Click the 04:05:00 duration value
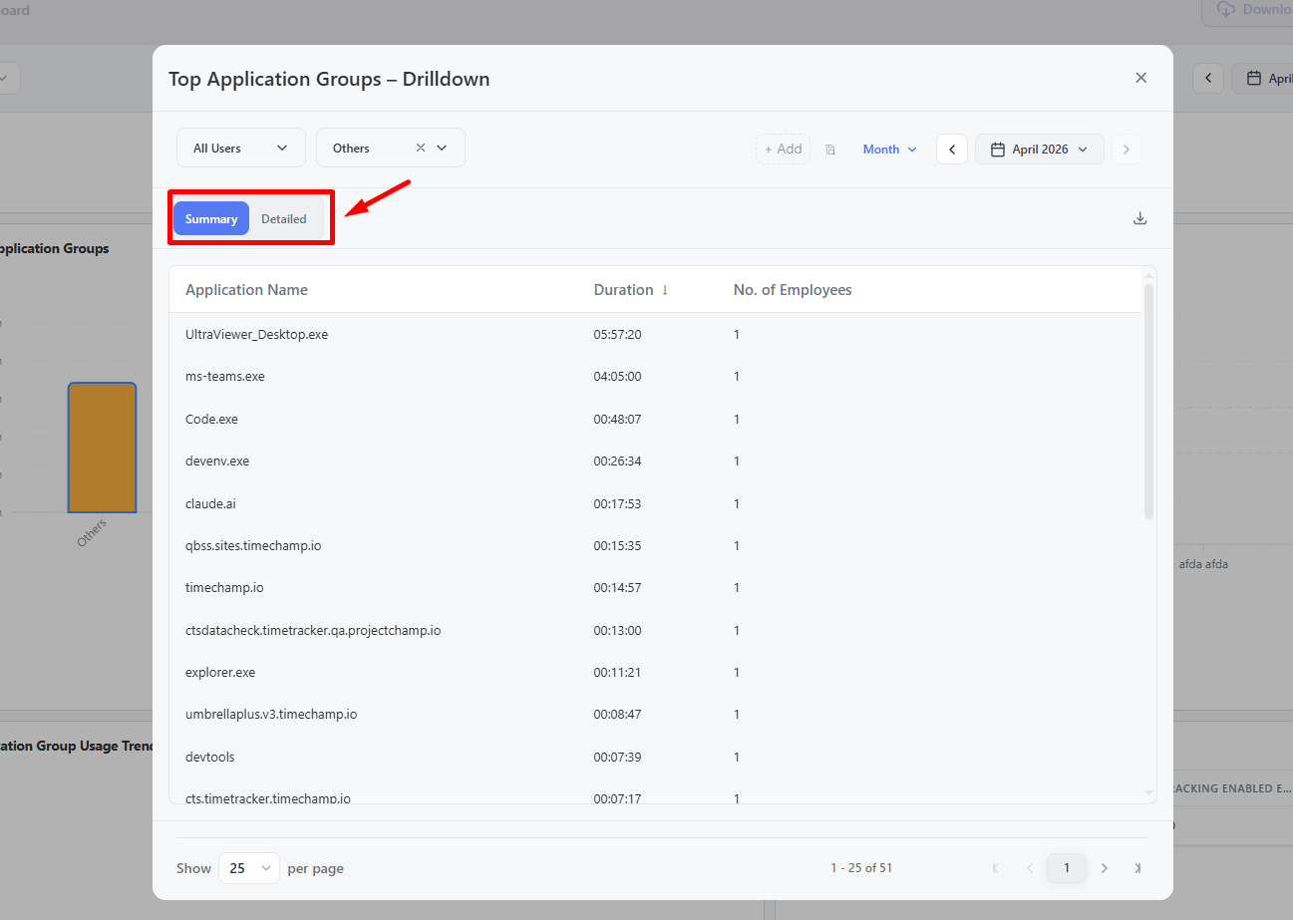This screenshot has height=920, width=1293. click(x=617, y=377)
